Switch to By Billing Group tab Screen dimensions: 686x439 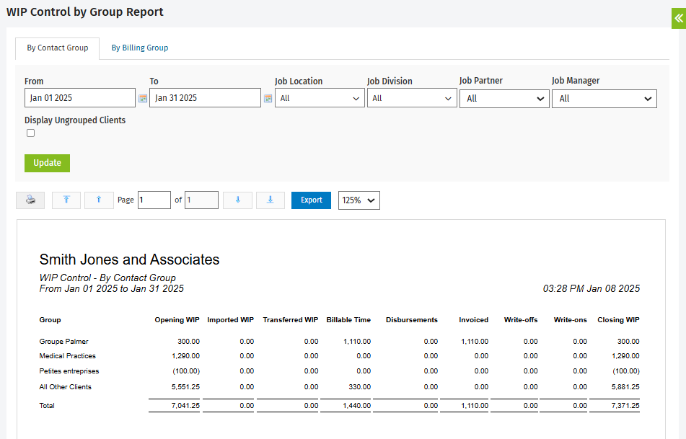[x=139, y=48]
